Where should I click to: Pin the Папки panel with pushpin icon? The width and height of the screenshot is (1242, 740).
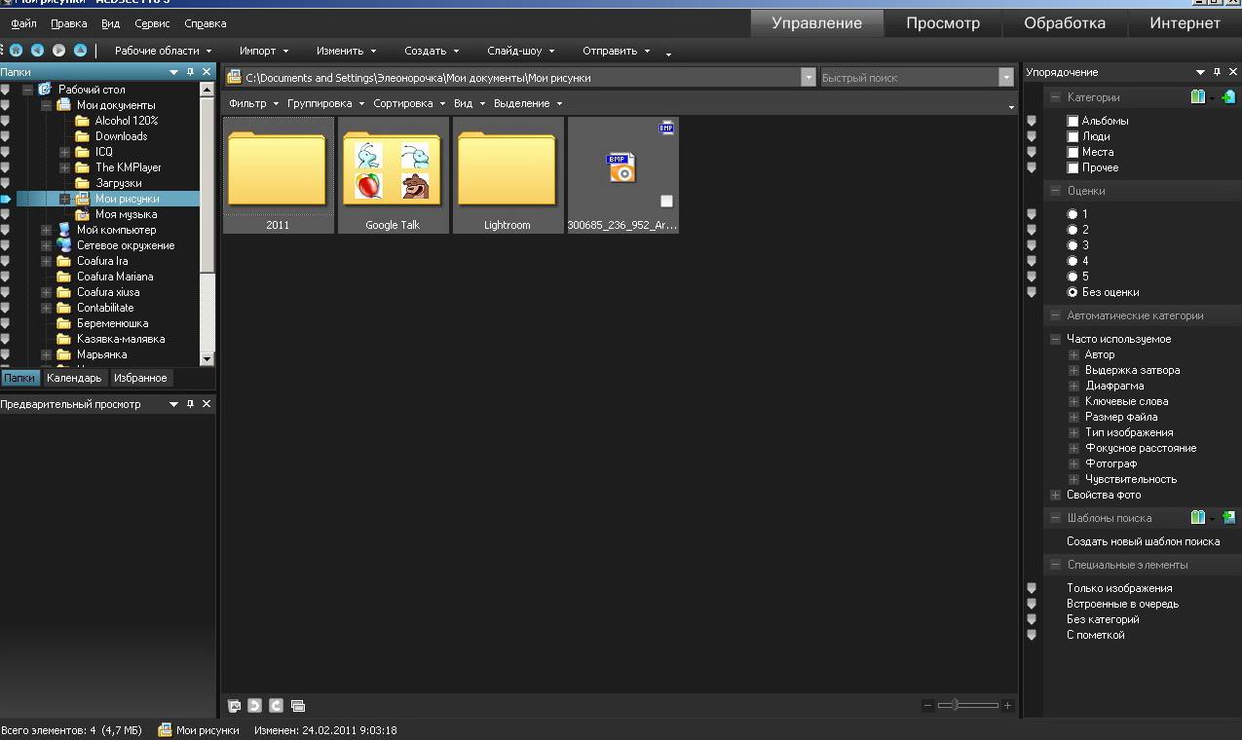coord(190,72)
